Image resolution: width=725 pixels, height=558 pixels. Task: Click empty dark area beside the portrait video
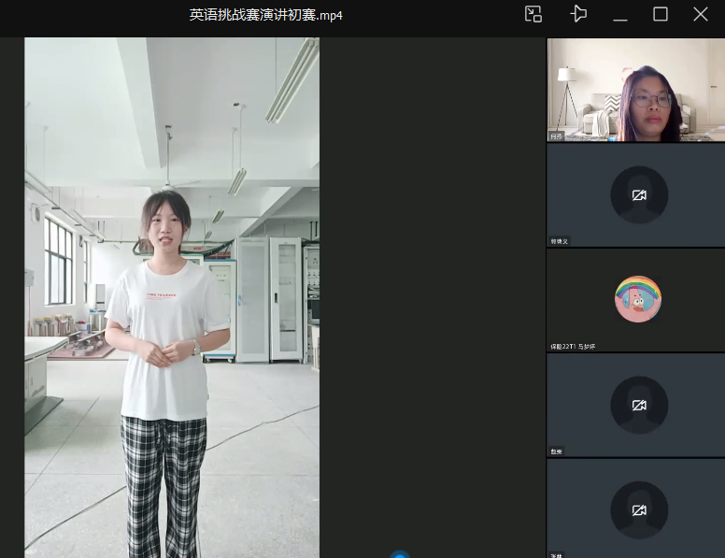click(430, 280)
